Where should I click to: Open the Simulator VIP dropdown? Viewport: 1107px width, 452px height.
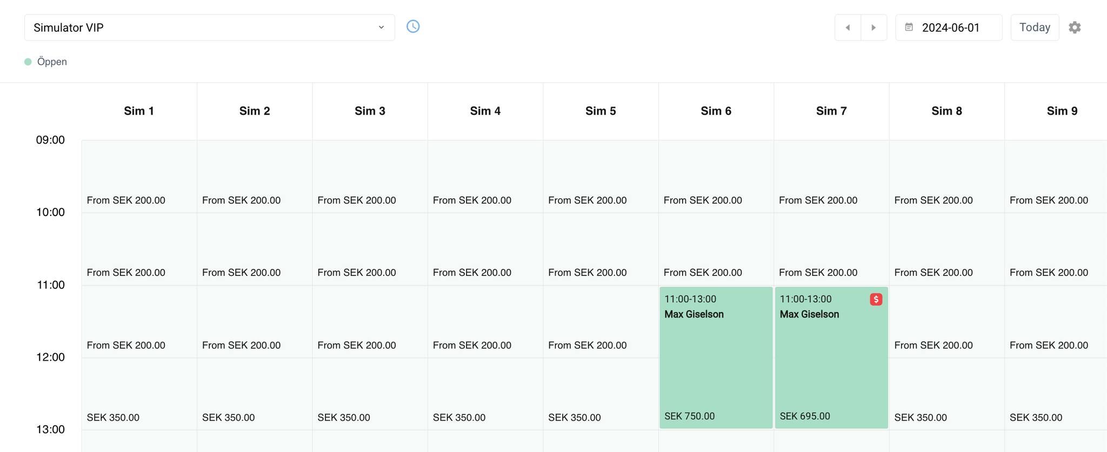(209, 28)
